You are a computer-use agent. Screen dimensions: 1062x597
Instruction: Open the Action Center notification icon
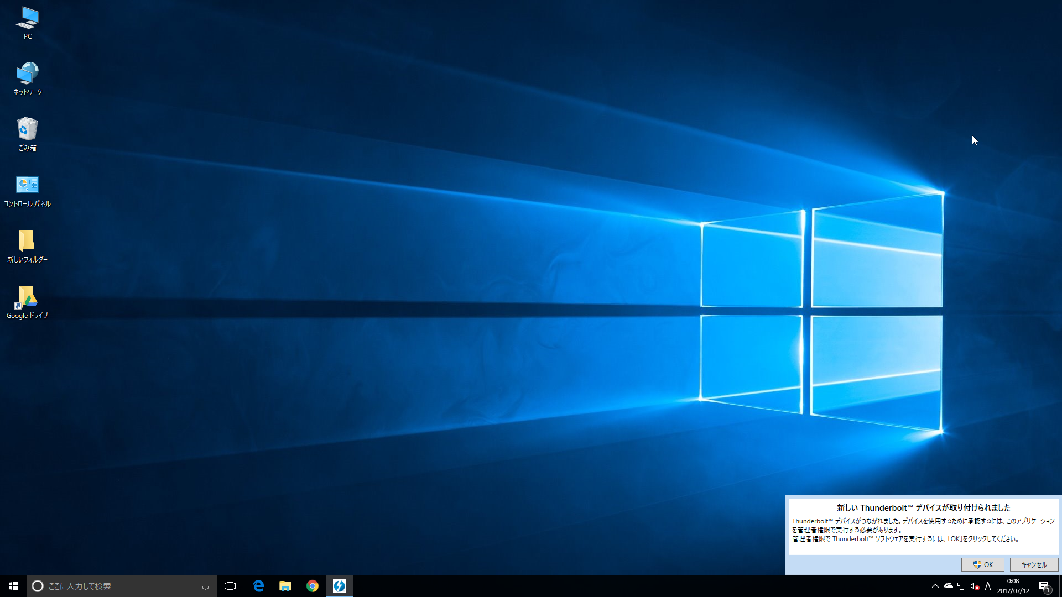point(1044,586)
